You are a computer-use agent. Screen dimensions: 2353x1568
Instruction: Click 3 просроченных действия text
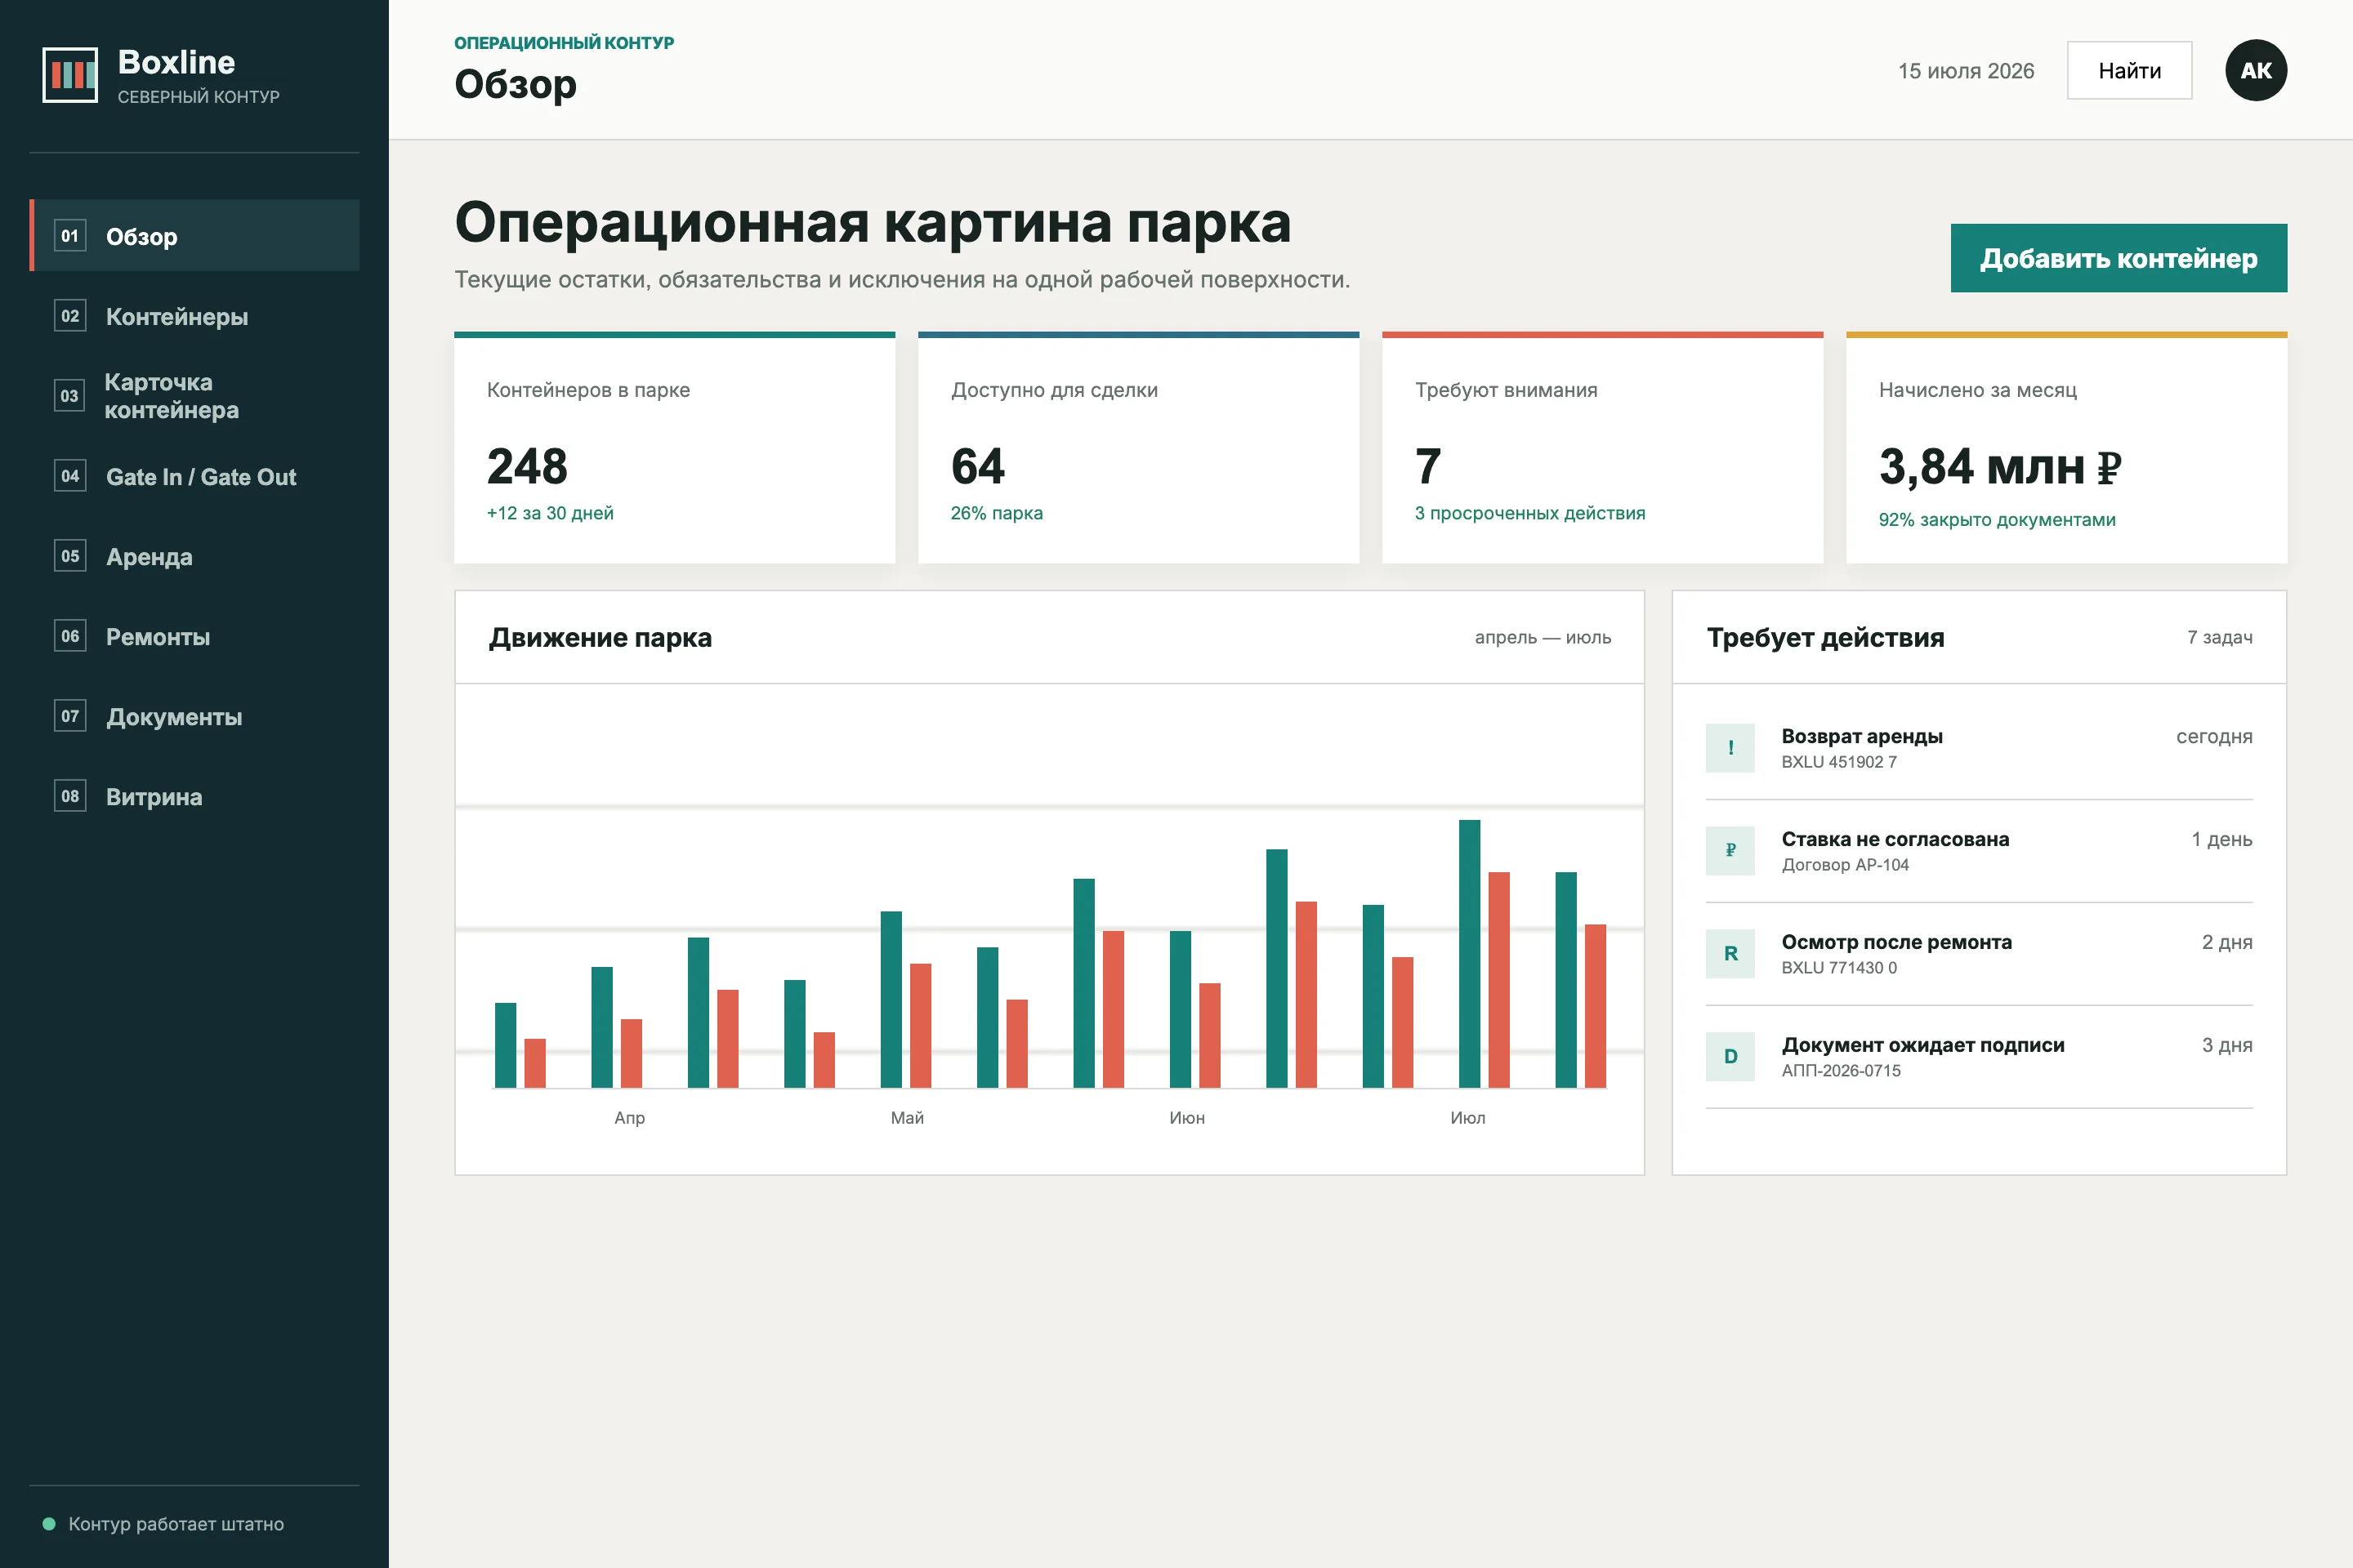(1529, 513)
